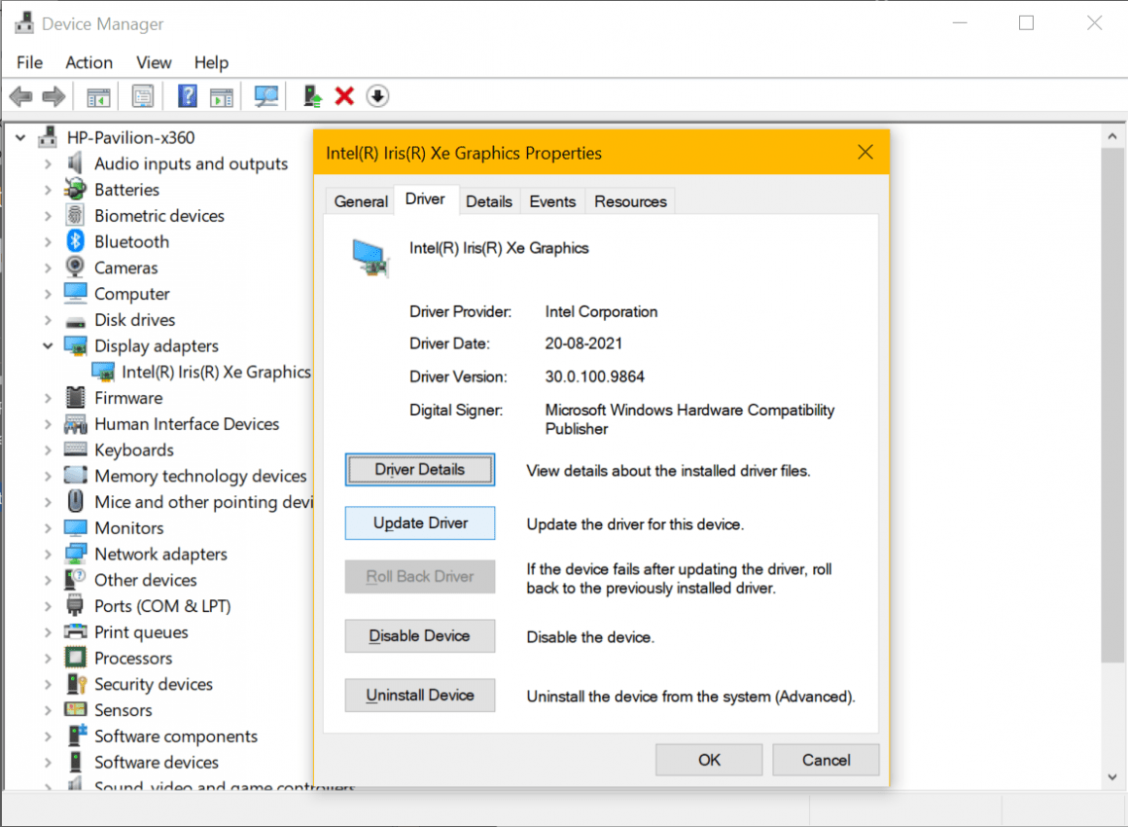Open the Action menu

88,62
